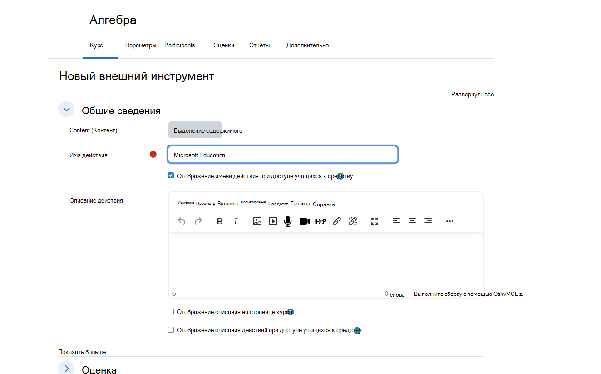The width and height of the screenshot is (601, 374).
Task: Open the three-dots more toolbar options
Action: tap(450, 221)
